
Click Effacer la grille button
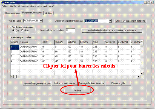point(118,83)
